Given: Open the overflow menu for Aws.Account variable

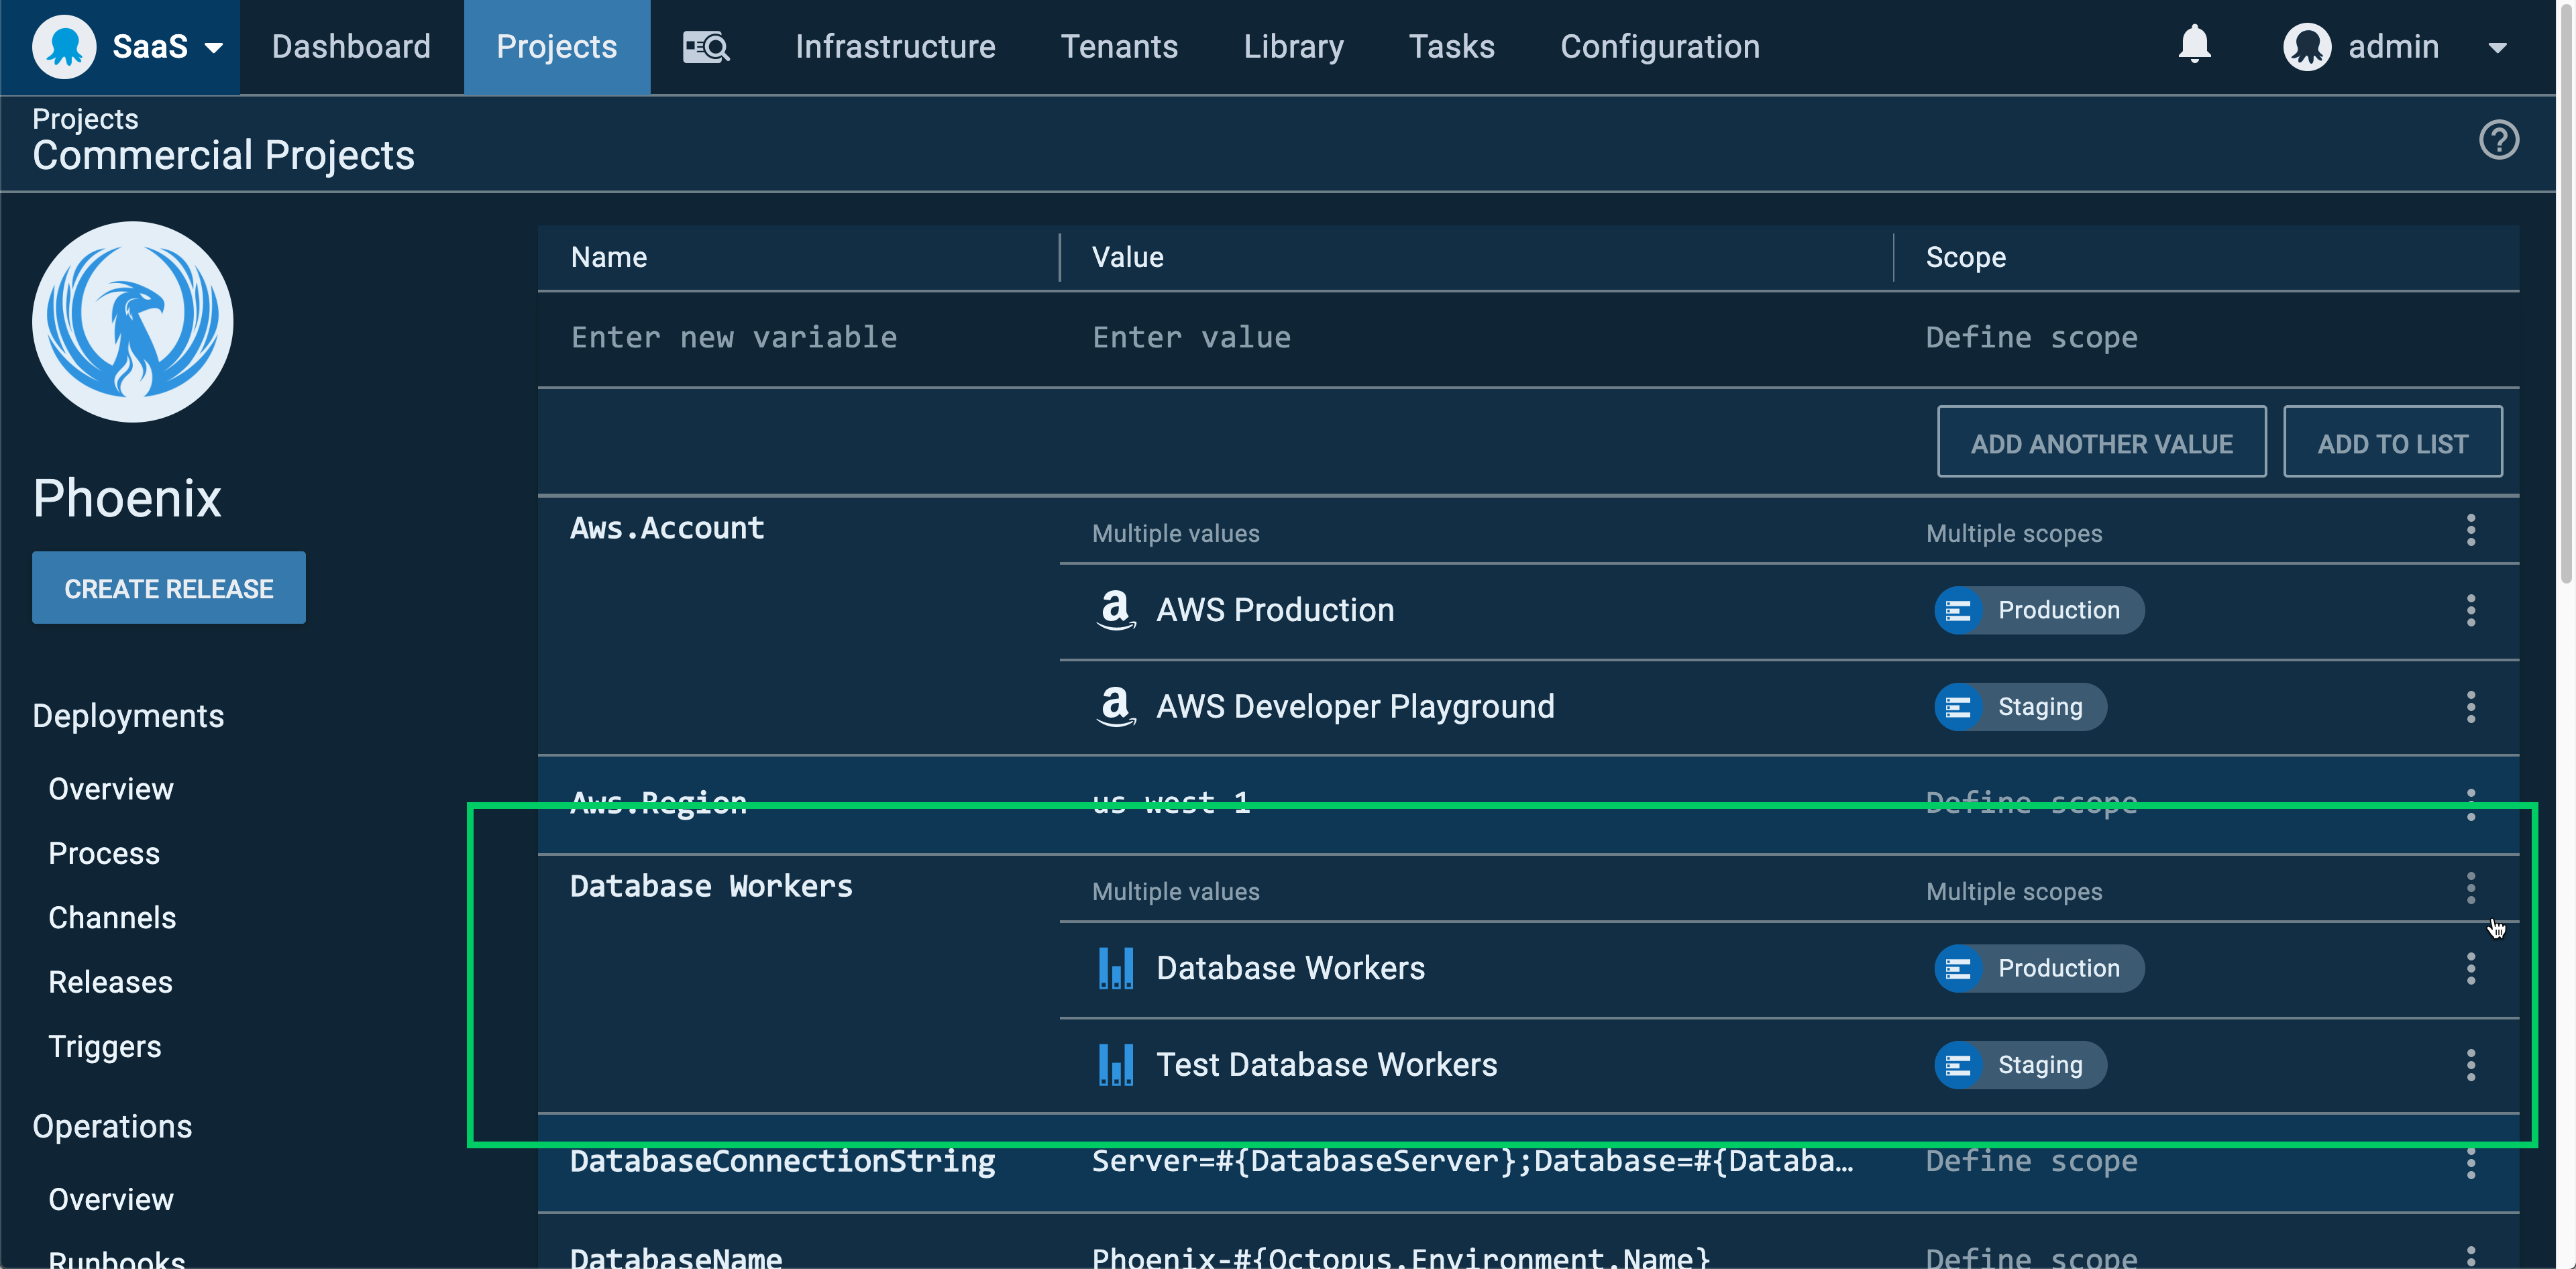Looking at the screenshot, I should [x=2472, y=531].
